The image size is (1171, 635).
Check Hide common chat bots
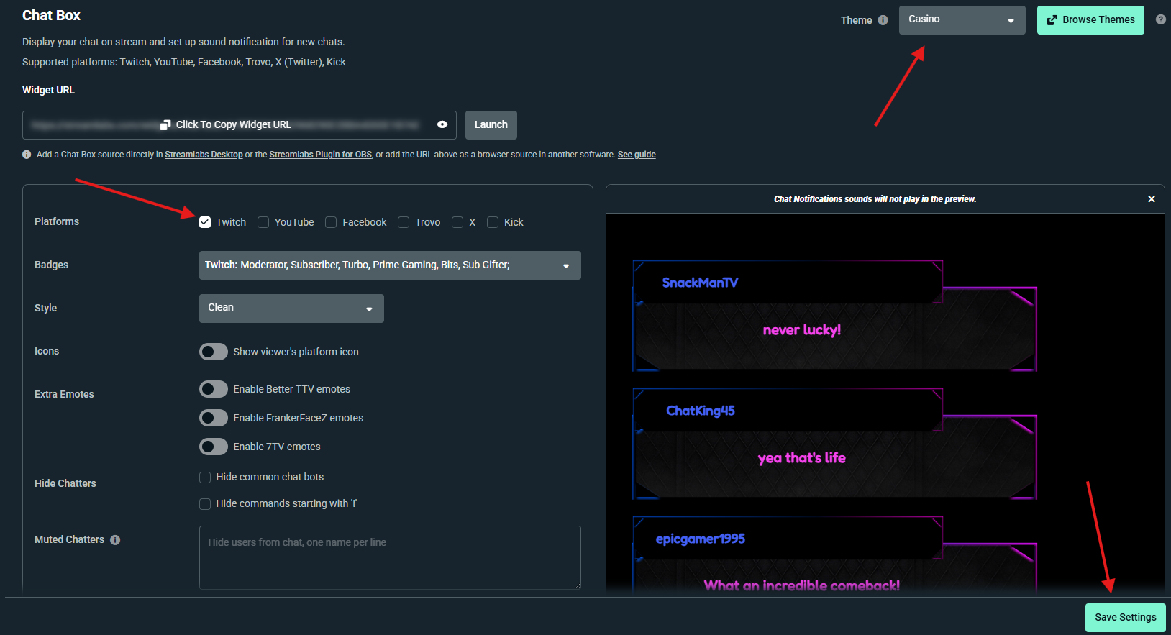205,478
